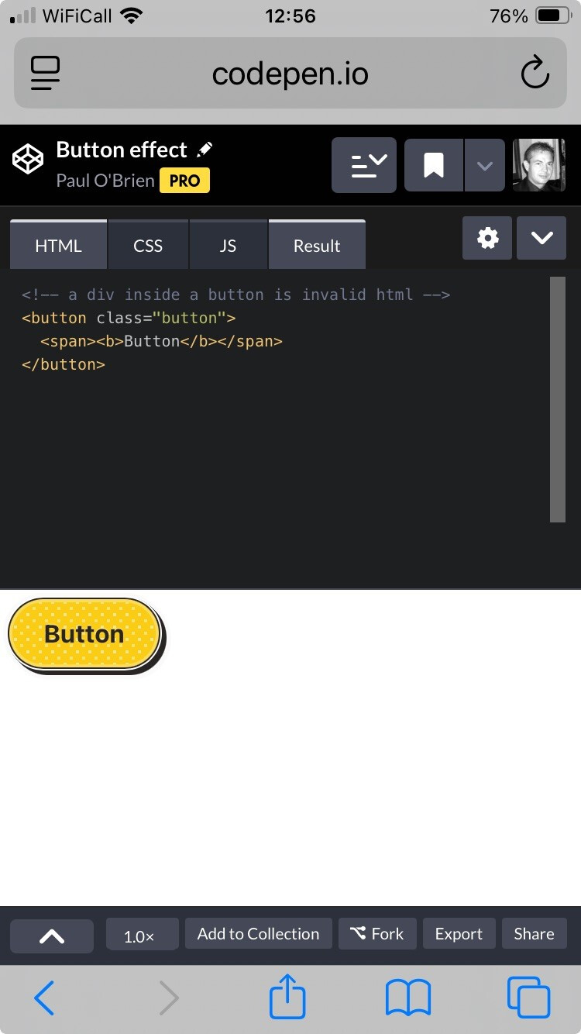Switch to the Result tab
This screenshot has width=581, height=1034.
pos(317,245)
